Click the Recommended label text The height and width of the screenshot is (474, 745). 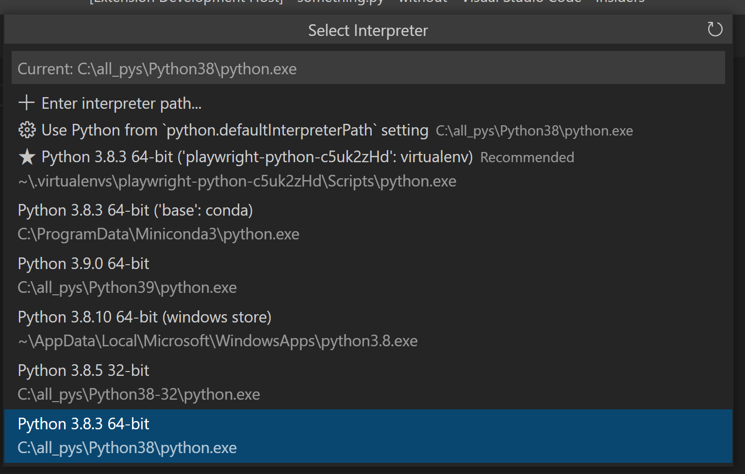click(527, 157)
